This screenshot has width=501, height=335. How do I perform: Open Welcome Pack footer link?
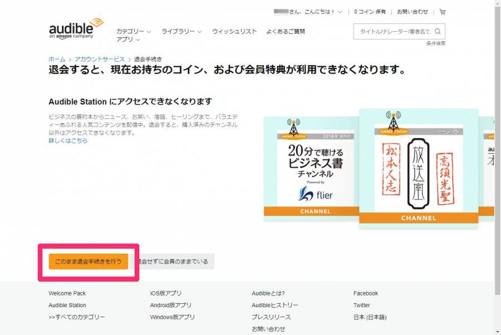pos(67,293)
